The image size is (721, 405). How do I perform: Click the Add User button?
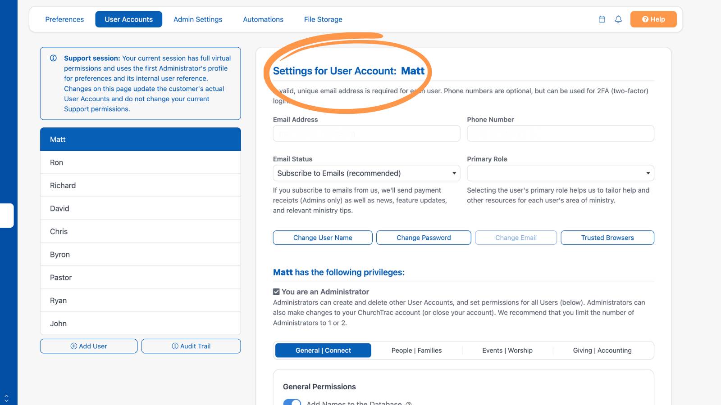[89, 346]
